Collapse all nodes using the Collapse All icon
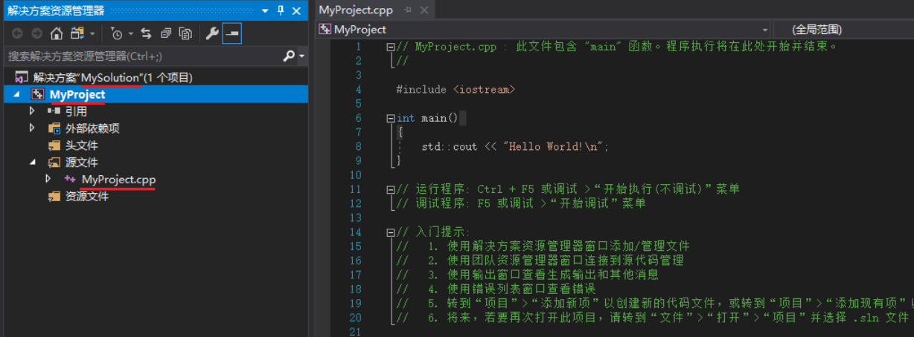This screenshot has height=337, width=914. (166, 33)
